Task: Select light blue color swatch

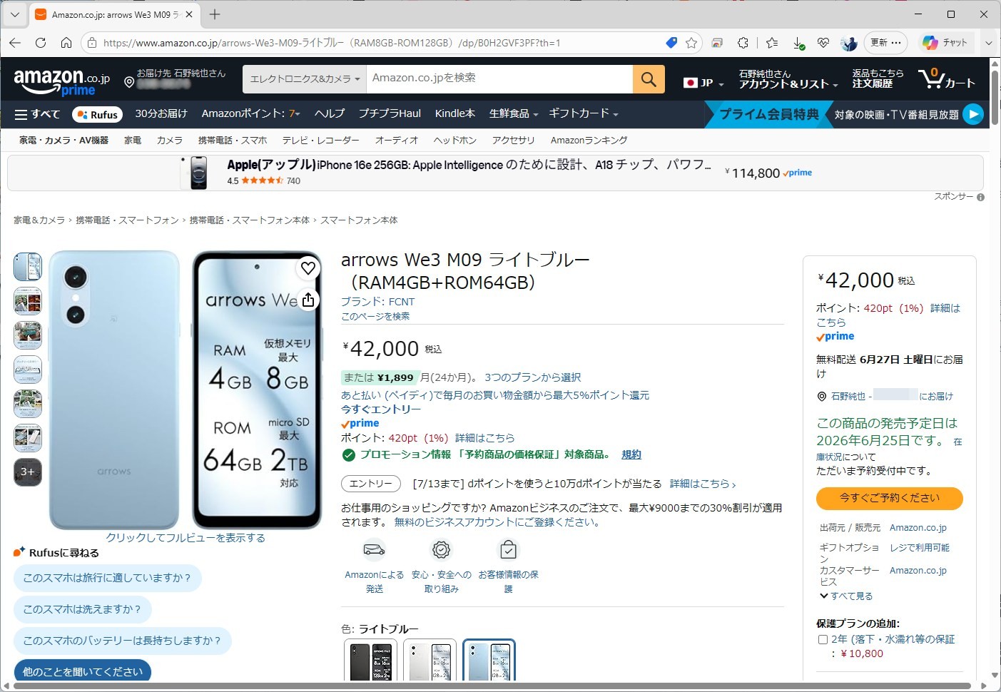Action: [489, 661]
